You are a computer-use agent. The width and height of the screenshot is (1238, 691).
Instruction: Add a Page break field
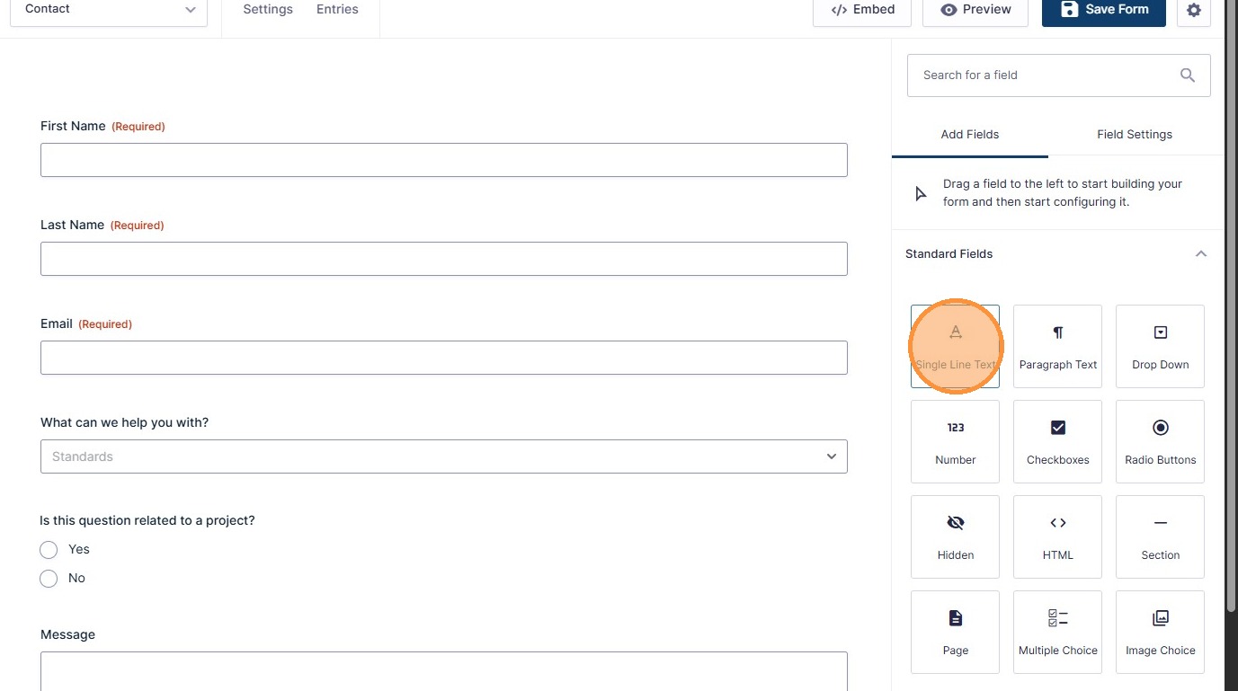click(x=955, y=632)
